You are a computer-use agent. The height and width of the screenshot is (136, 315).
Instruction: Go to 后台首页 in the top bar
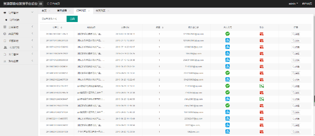click(53, 3)
